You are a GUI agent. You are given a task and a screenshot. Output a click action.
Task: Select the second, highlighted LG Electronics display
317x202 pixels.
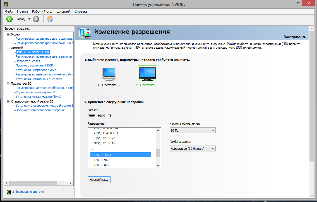[147, 74]
